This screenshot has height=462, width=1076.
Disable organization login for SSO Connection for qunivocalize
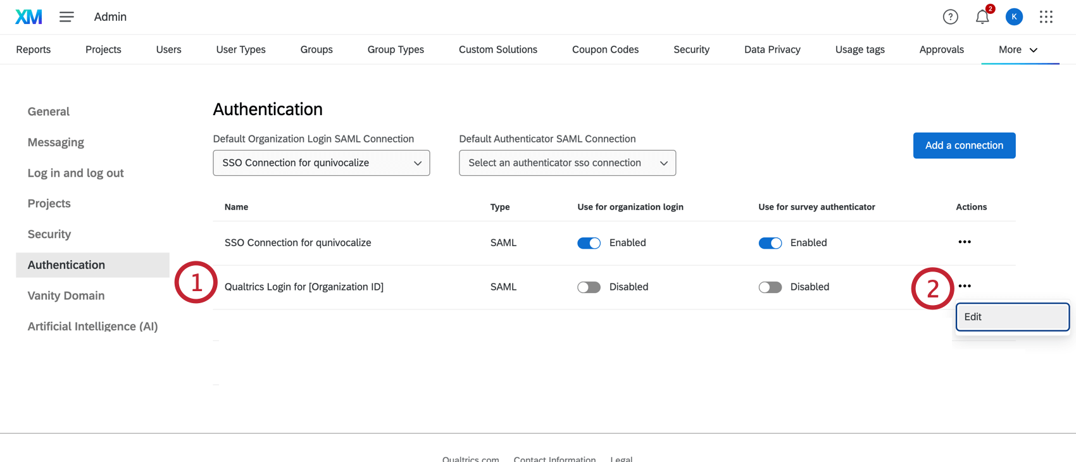pyautogui.click(x=589, y=243)
